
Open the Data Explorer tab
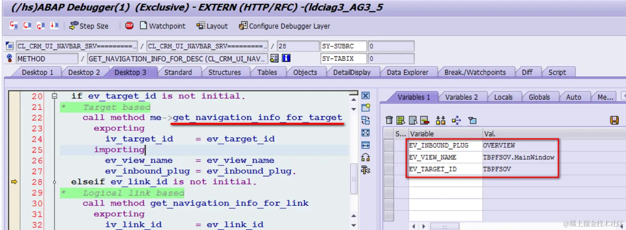pyautogui.click(x=408, y=72)
